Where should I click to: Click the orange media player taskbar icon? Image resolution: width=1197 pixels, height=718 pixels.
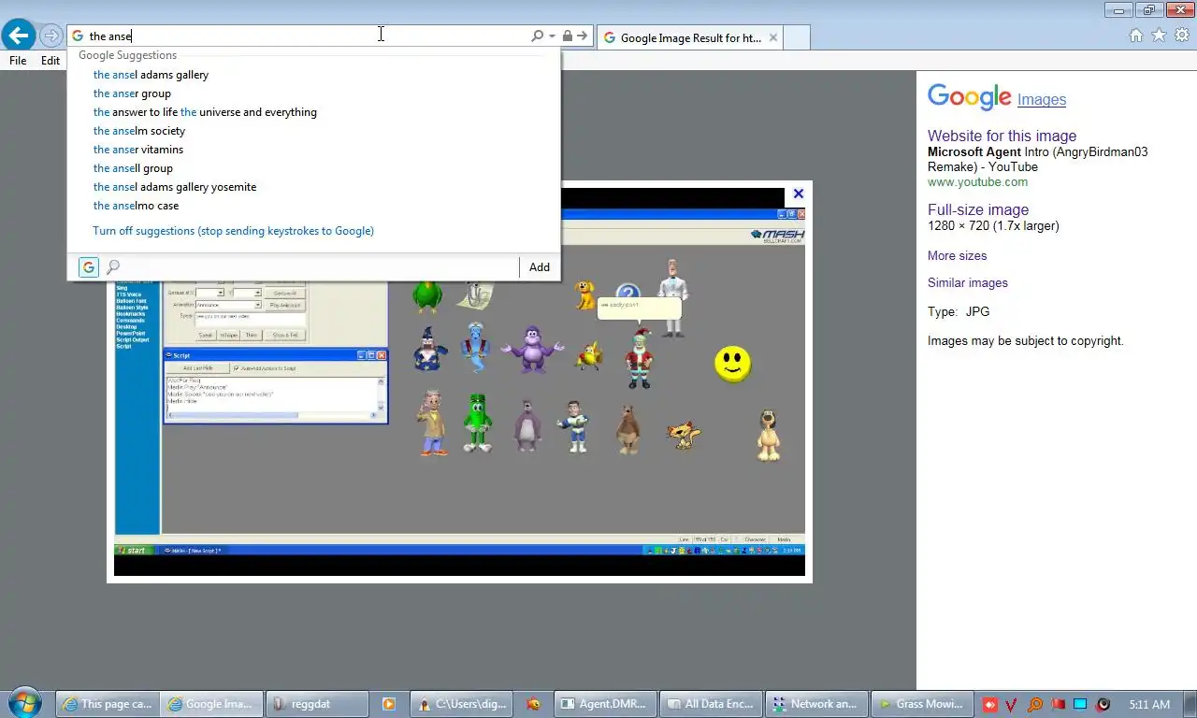tap(389, 704)
